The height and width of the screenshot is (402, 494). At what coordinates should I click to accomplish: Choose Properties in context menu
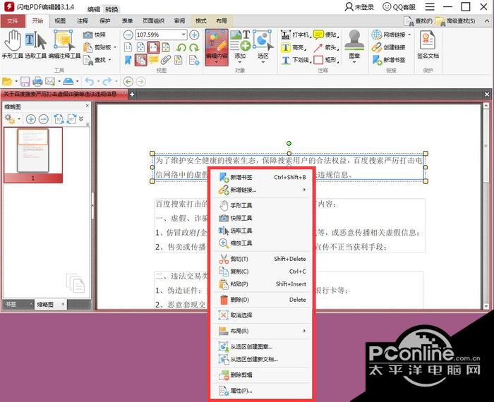[x=262, y=391]
